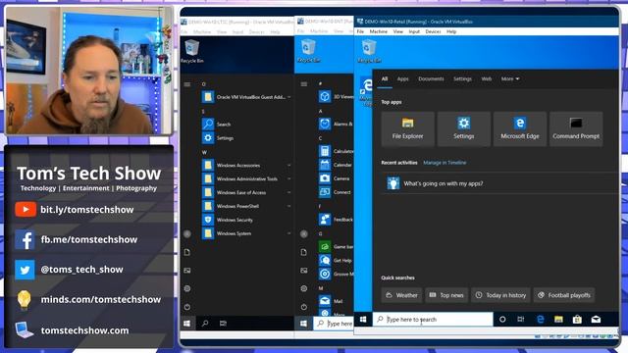Open Settings tile in Top apps
This screenshot has height=353, width=628.
pyautogui.click(x=463, y=128)
